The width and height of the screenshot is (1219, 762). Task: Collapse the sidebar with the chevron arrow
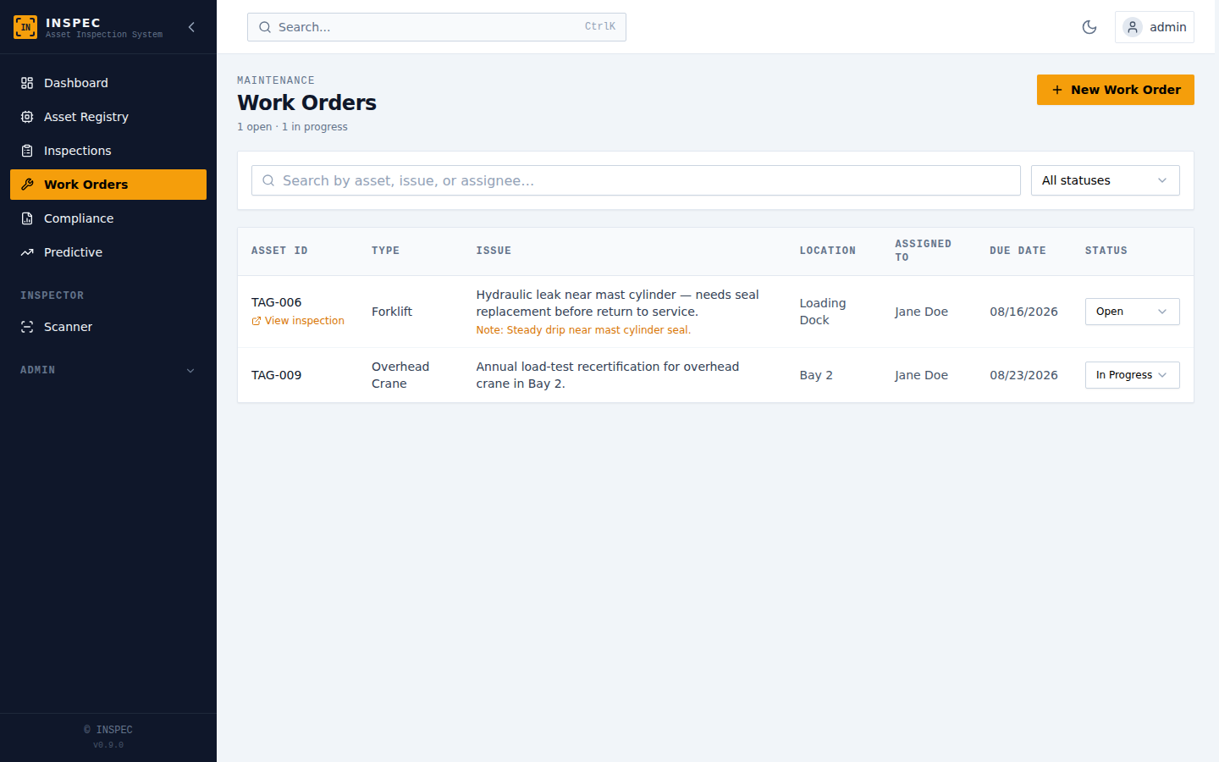(x=191, y=27)
